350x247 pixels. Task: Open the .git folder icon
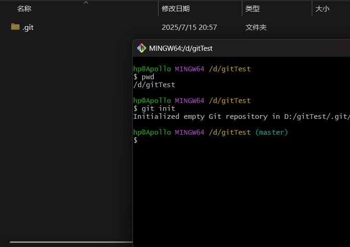15,27
